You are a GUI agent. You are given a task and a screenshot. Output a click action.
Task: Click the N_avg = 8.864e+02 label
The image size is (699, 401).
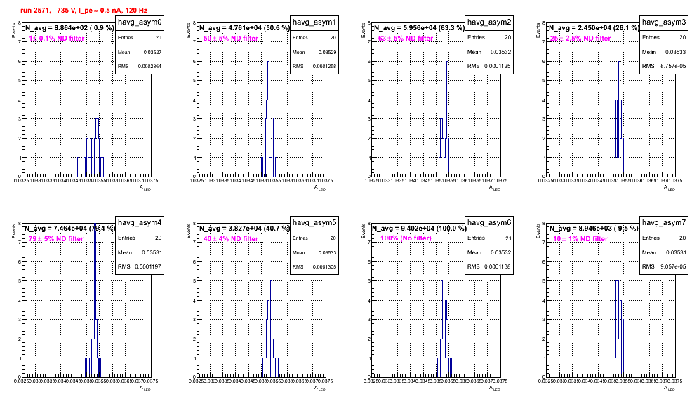[69, 27]
